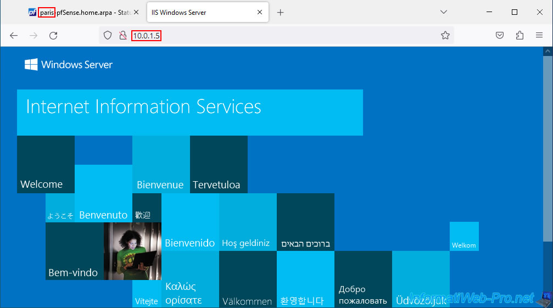This screenshot has height=308, width=553.
Task: Open the tracking protection shield icon
Action: [x=108, y=35]
